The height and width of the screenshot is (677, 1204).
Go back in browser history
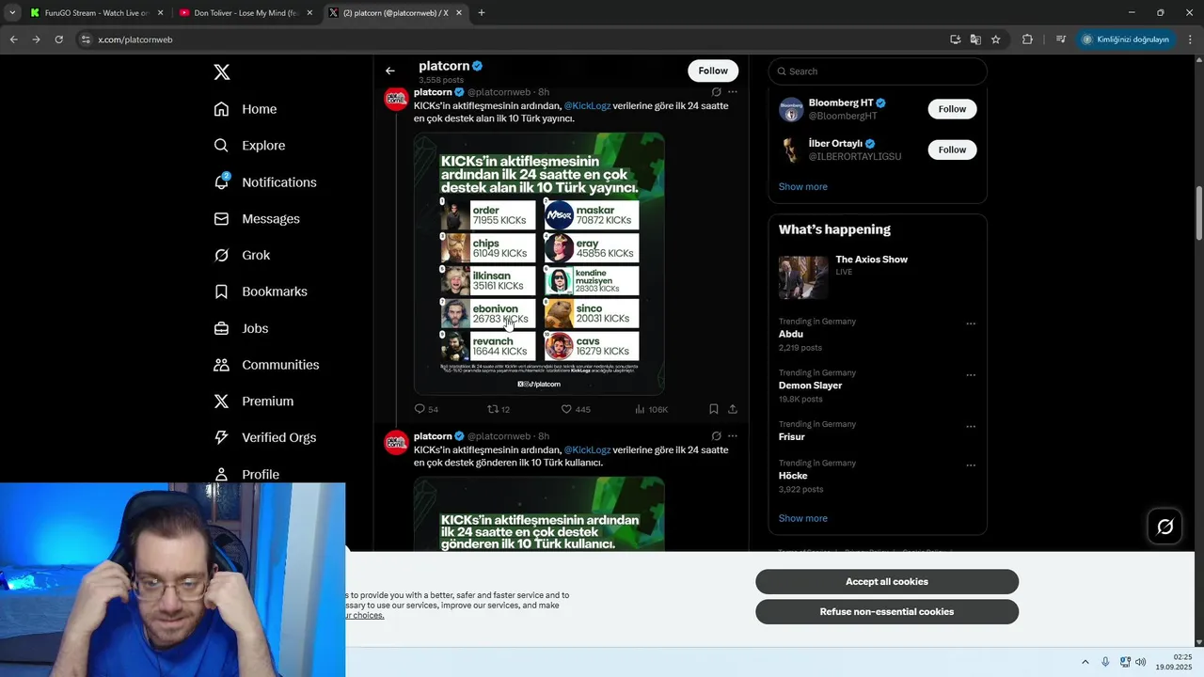(13, 39)
